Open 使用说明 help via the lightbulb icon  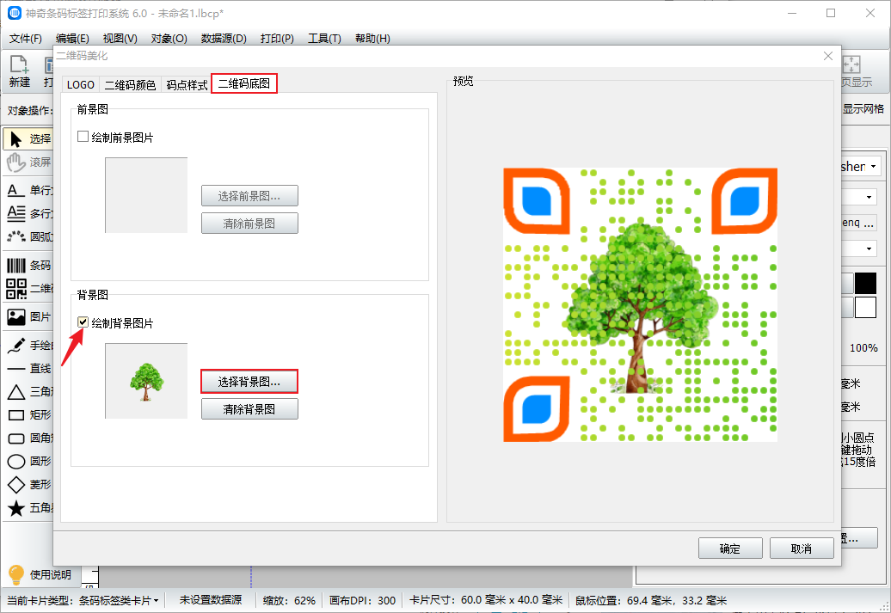click(x=15, y=574)
